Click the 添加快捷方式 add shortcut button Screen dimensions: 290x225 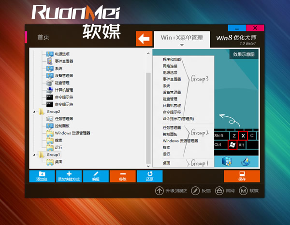tap(69, 176)
